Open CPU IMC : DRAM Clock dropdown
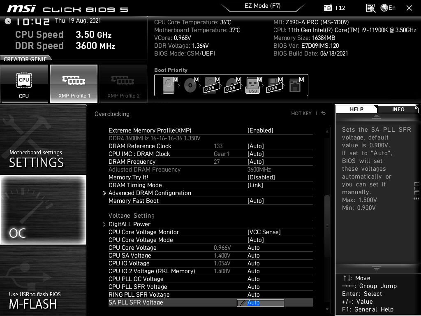This screenshot has width=421, height=316. [255, 154]
